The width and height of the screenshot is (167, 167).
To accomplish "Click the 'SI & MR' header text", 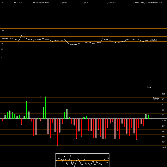I will pos(18,3).
